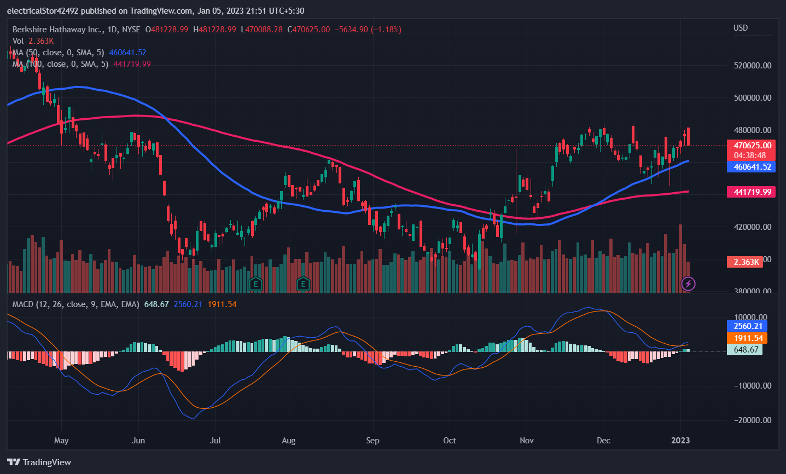
Task: Click the July earnings 'E' icon
Action: pyautogui.click(x=255, y=284)
